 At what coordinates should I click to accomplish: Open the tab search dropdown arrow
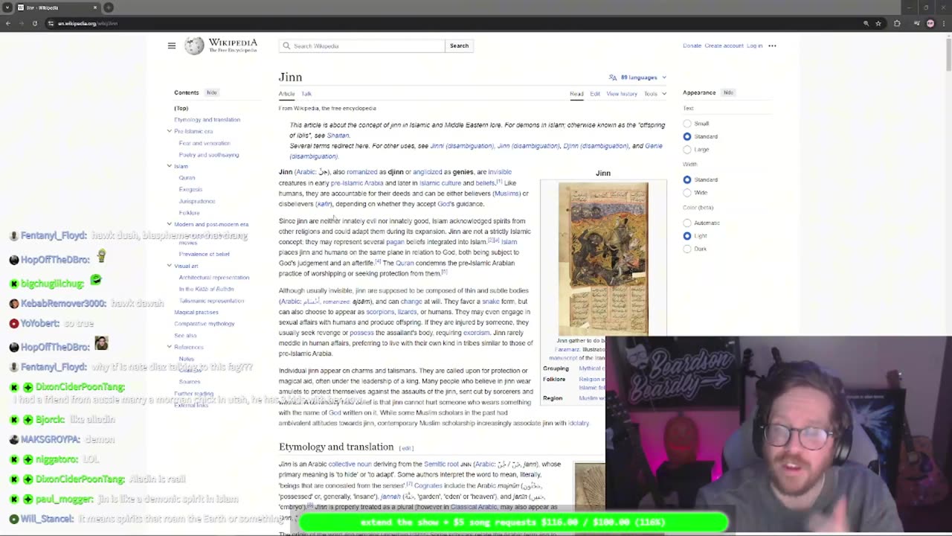point(7,7)
